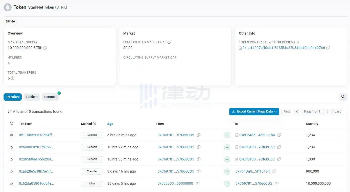Click the Last page button
This screenshot has width=350, height=192.
(x=337, y=112)
